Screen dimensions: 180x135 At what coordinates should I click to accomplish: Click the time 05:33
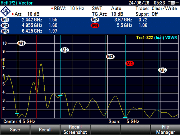(x=159, y=3)
